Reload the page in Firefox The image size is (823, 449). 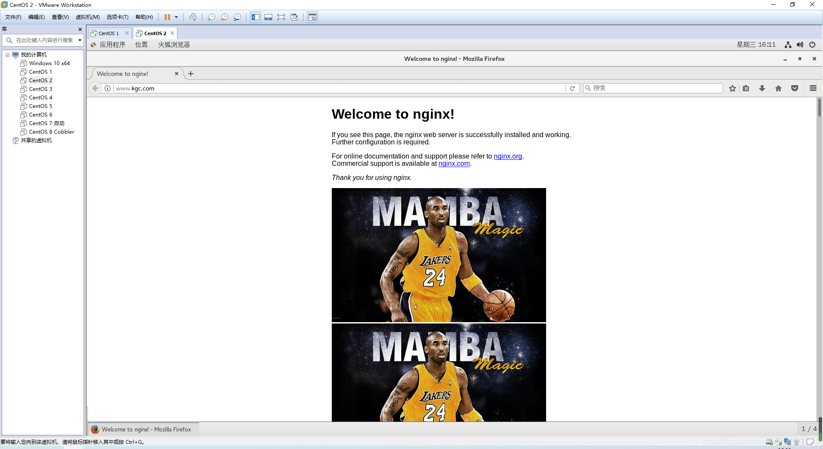click(x=572, y=88)
